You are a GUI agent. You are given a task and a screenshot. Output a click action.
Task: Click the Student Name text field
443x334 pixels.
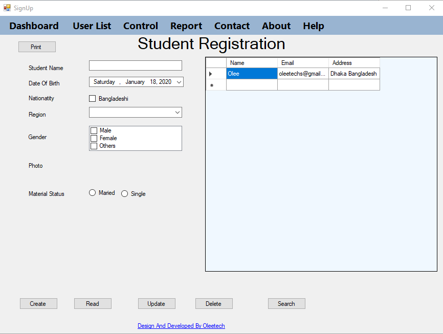click(x=135, y=65)
